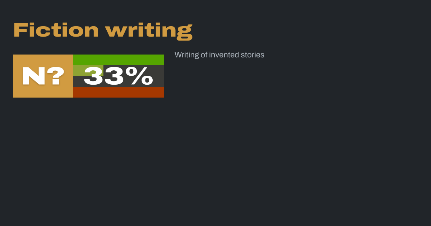431x226 pixels.
Task: Click the first digit 3 of 33%
Action: click(x=93, y=76)
